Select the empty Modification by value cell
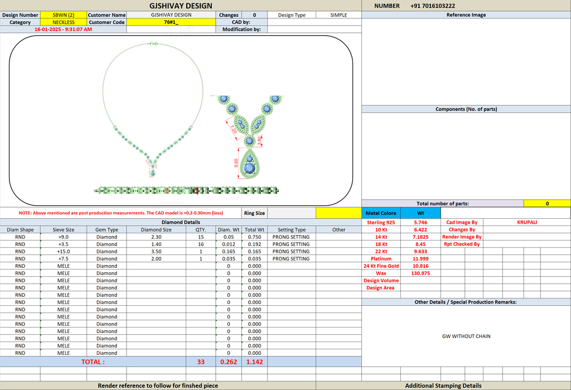571x390 pixels. point(314,30)
